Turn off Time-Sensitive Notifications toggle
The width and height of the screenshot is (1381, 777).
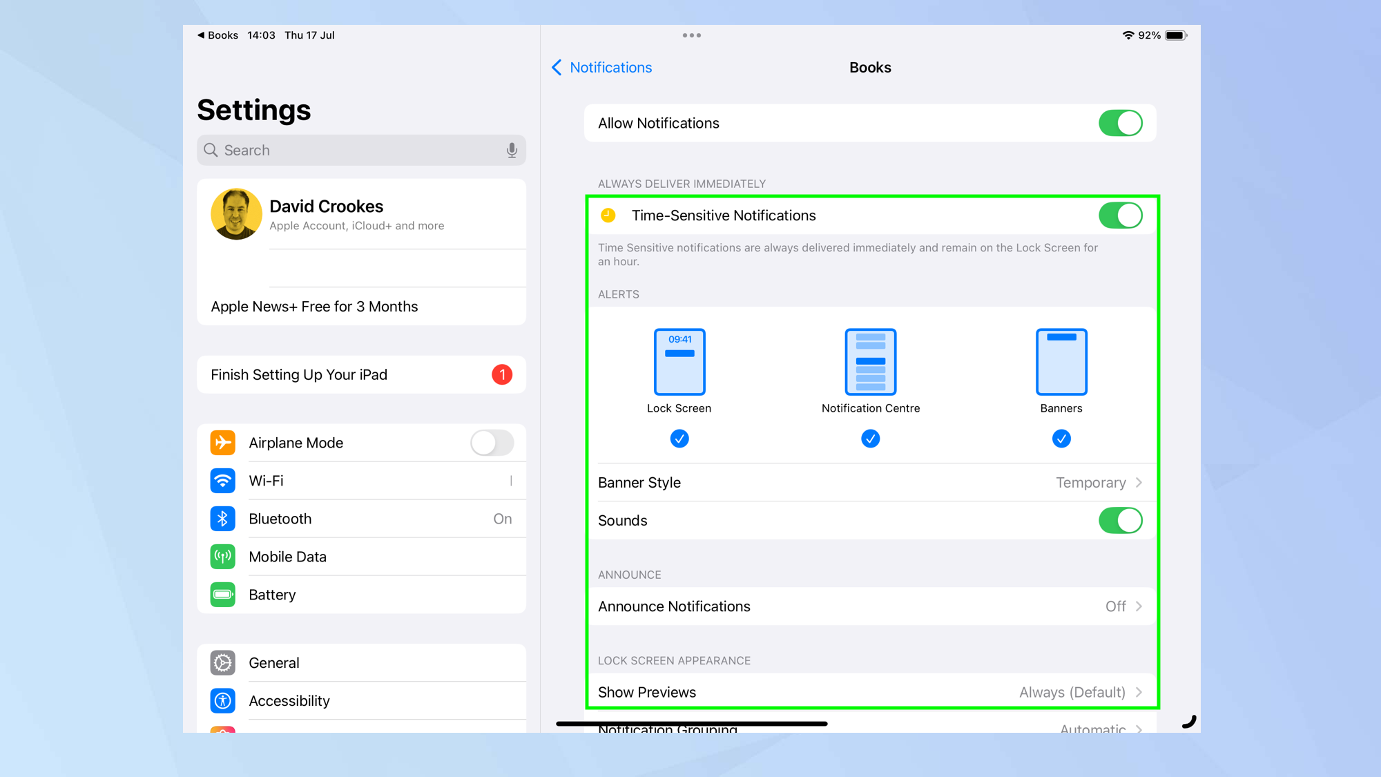coord(1120,215)
